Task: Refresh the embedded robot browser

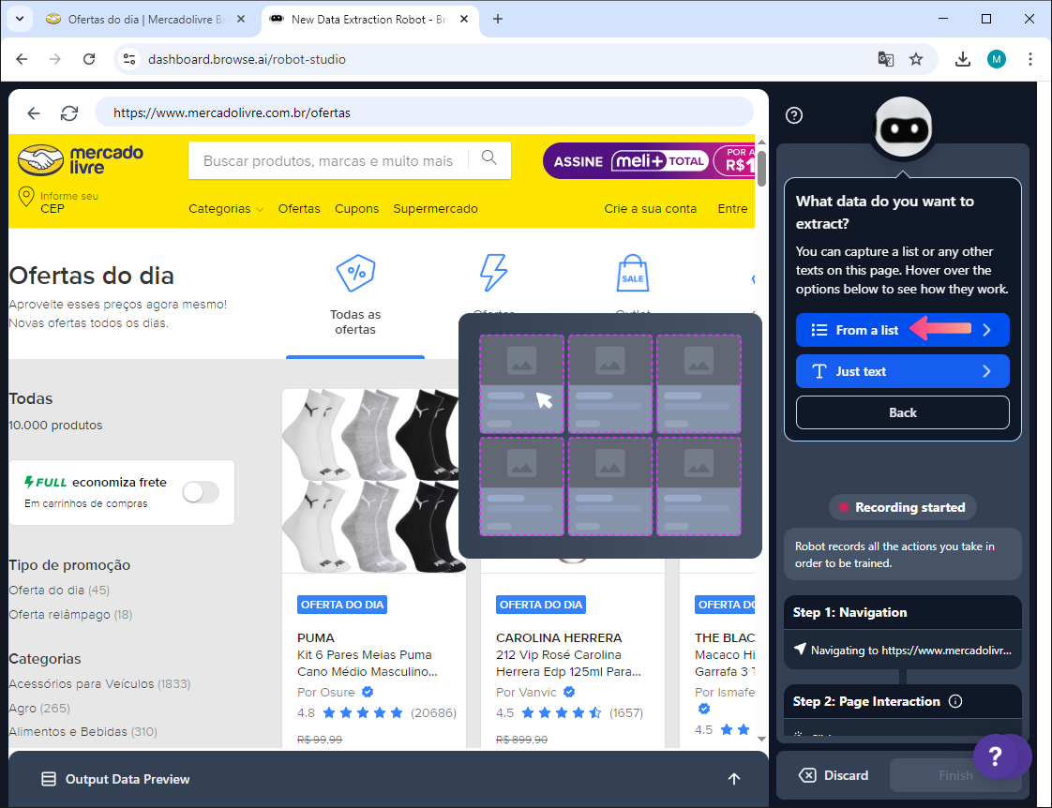Action: (x=69, y=112)
